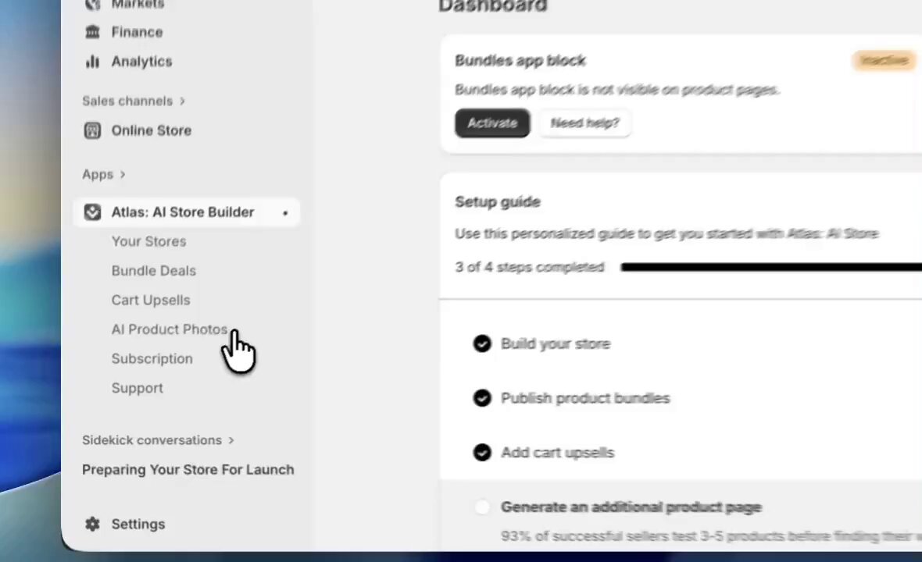Click the pin dot beside Atlas: AI Store Builder
Image resolution: width=922 pixels, height=562 pixels.
(285, 213)
